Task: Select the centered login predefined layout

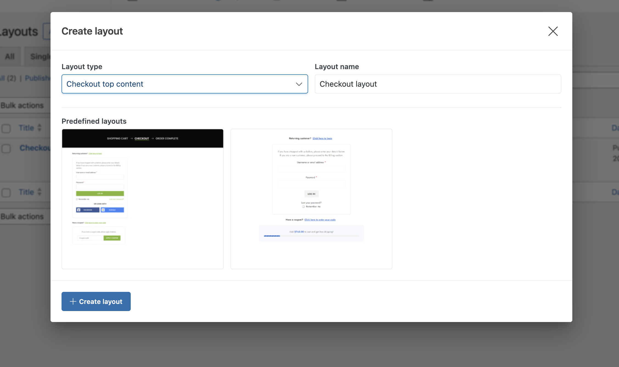Action: (x=311, y=199)
